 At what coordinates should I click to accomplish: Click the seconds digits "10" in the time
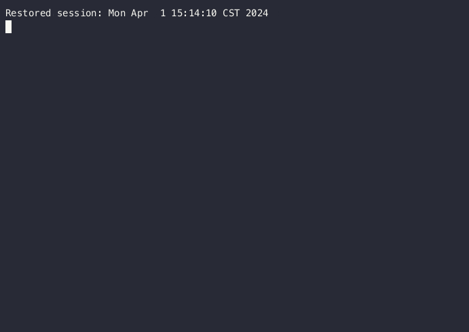click(211, 13)
